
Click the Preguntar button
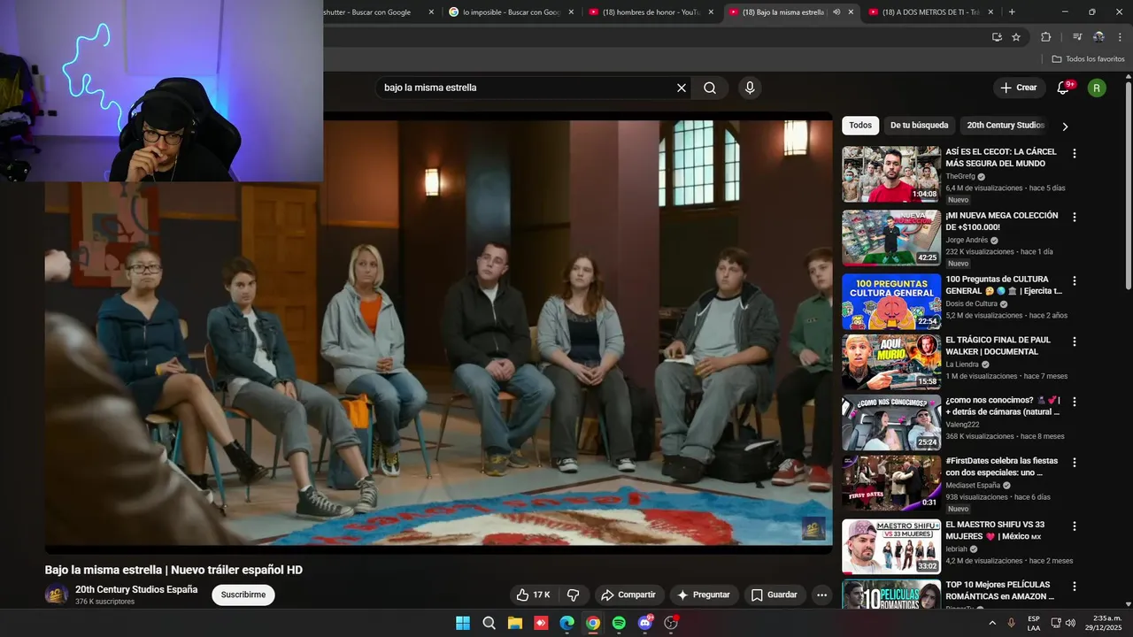click(704, 595)
